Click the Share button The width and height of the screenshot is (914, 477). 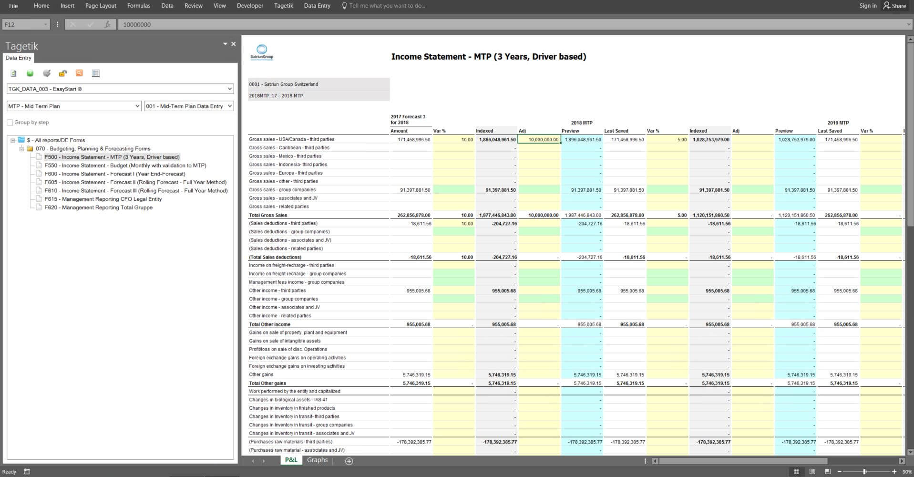pyautogui.click(x=894, y=6)
